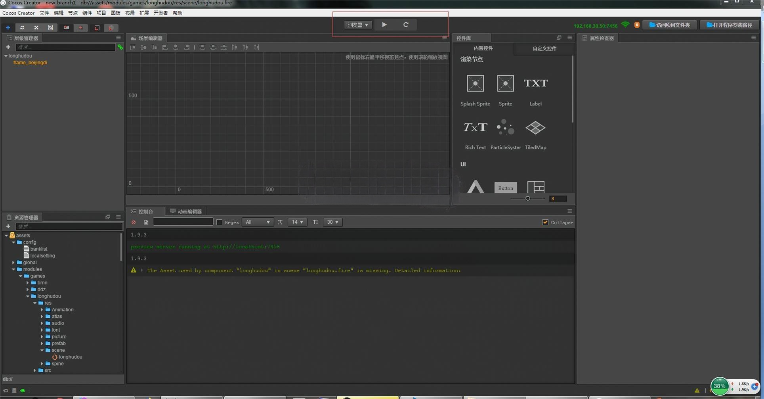Open the All log type dropdown
Image resolution: width=764 pixels, height=399 pixels.
[x=258, y=223]
